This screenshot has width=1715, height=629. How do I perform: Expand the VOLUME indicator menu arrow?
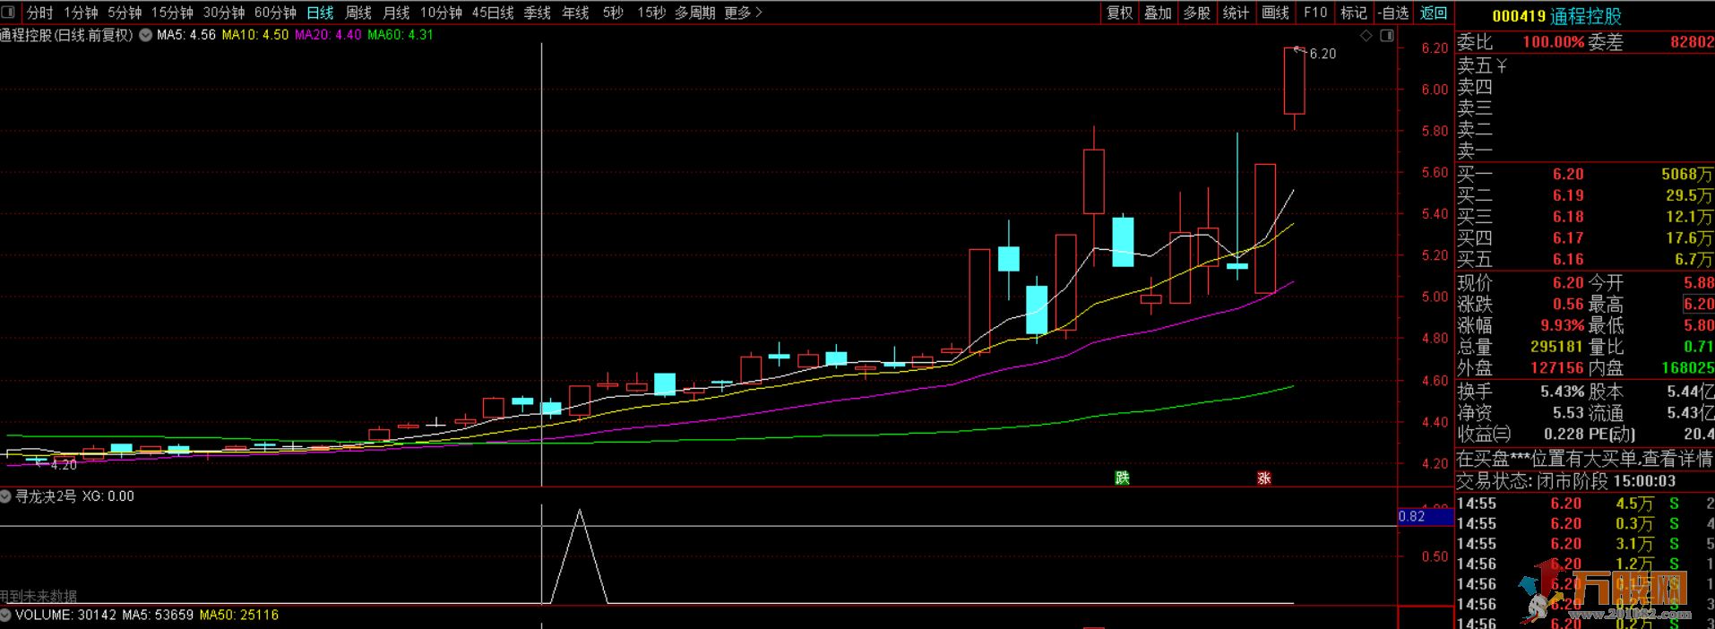pos(5,615)
